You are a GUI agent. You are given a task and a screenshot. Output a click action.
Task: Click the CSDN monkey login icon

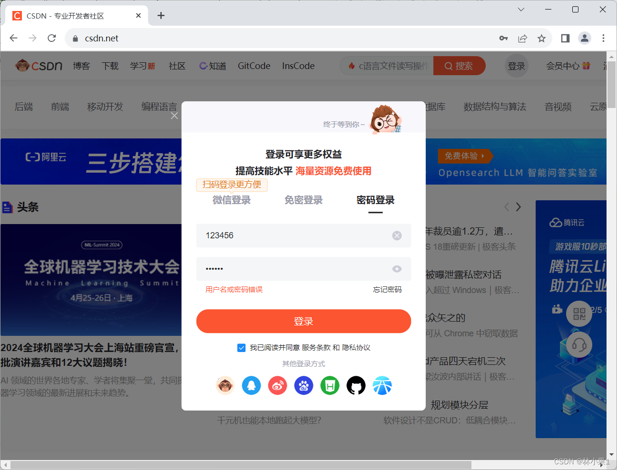click(225, 385)
